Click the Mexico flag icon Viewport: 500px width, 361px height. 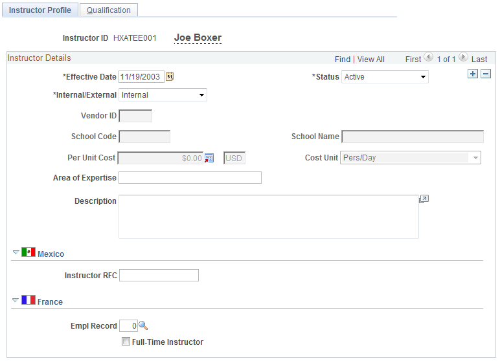click(x=28, y=252)
